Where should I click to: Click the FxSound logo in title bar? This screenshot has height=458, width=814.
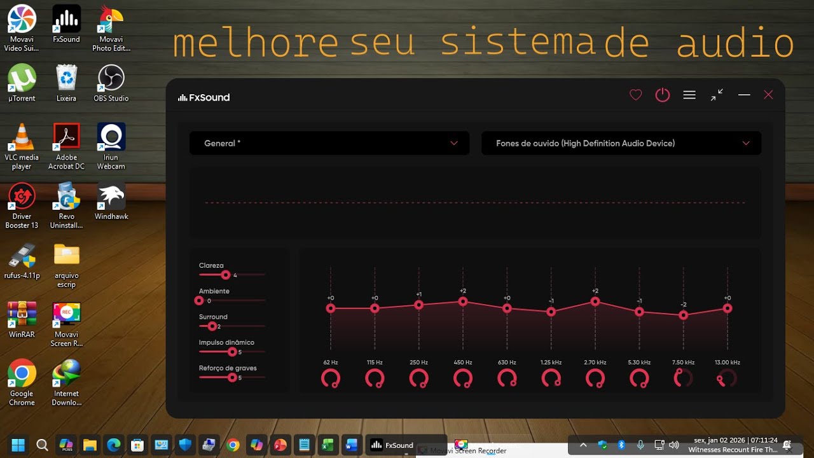[x=204, y=97]
